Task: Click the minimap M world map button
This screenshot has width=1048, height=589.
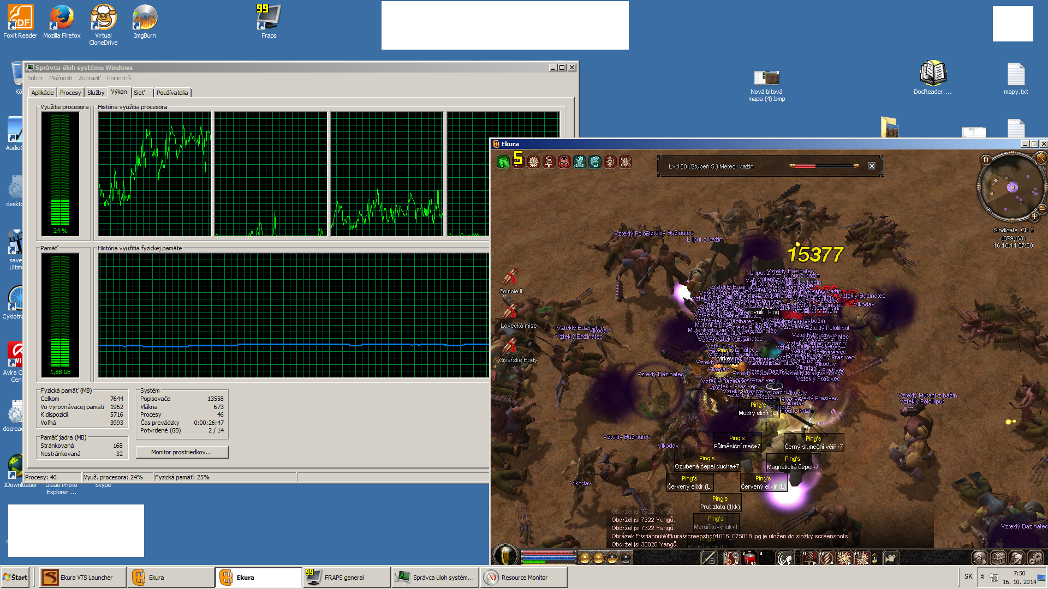Action: (986, 160)
